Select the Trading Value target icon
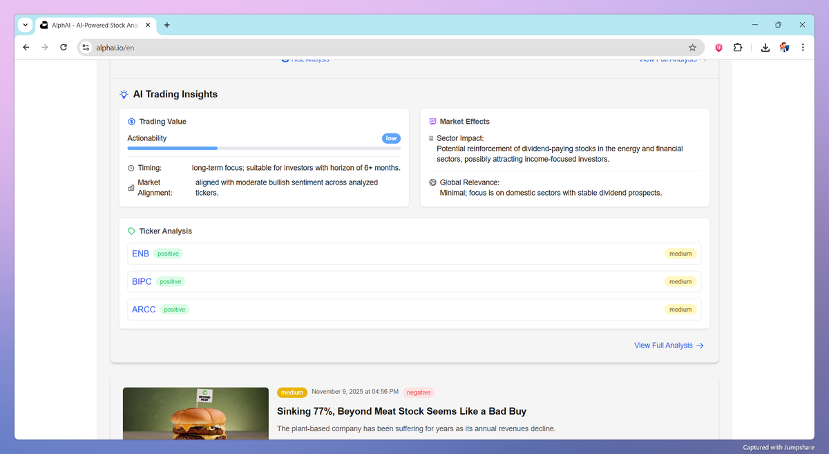The width and height of the screenshot is (829, 454). [131, 121]
